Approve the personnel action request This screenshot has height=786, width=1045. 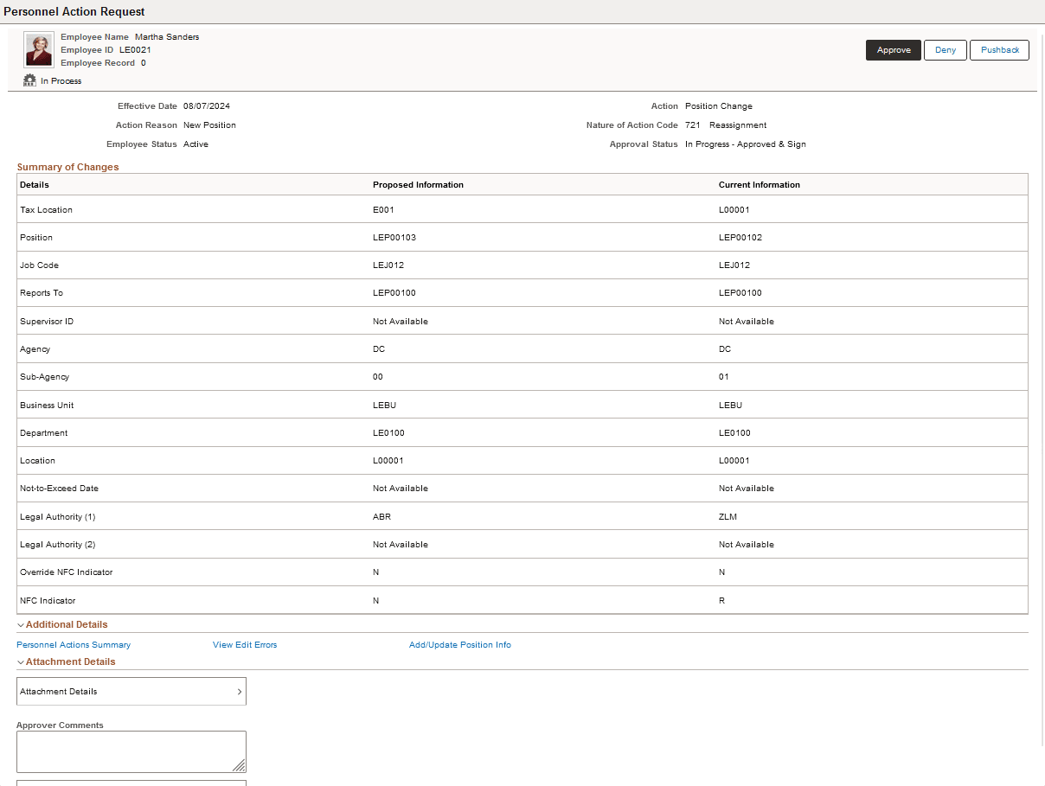(x=894, y=50)
